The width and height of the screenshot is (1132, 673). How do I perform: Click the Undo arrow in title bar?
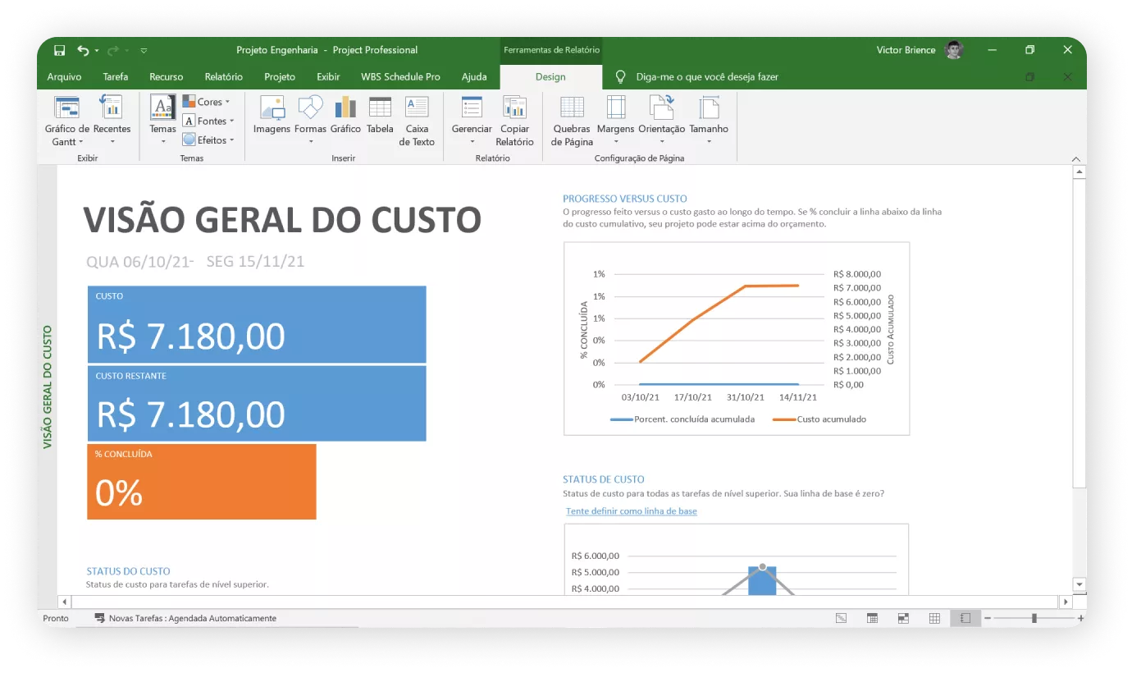click(83, 50)
